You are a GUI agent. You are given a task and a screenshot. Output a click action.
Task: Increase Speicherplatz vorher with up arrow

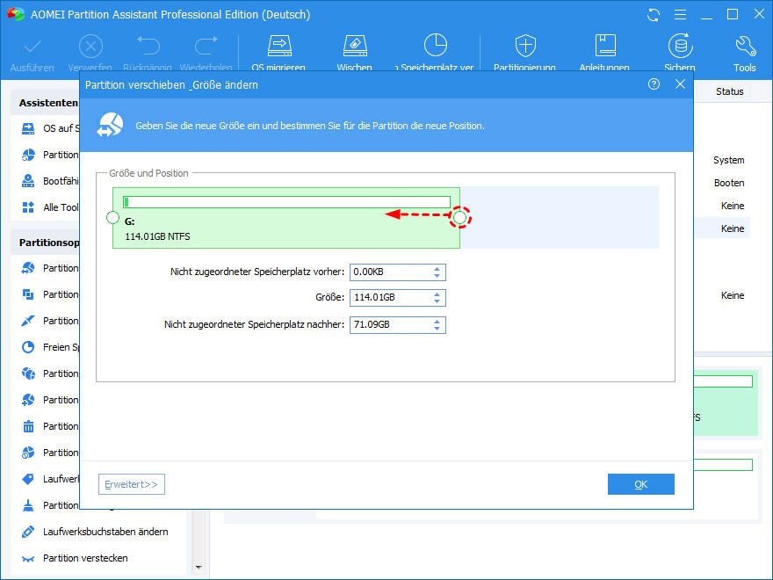pyautogui.click(x=437, y=269)
